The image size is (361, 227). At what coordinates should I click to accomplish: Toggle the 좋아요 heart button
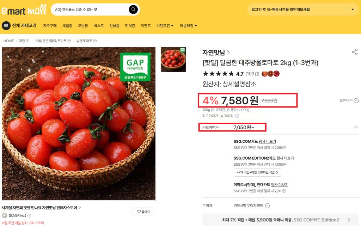143,211
